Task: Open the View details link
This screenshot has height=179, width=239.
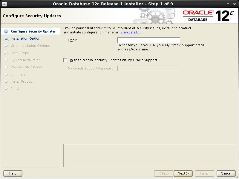Action: 130,32
